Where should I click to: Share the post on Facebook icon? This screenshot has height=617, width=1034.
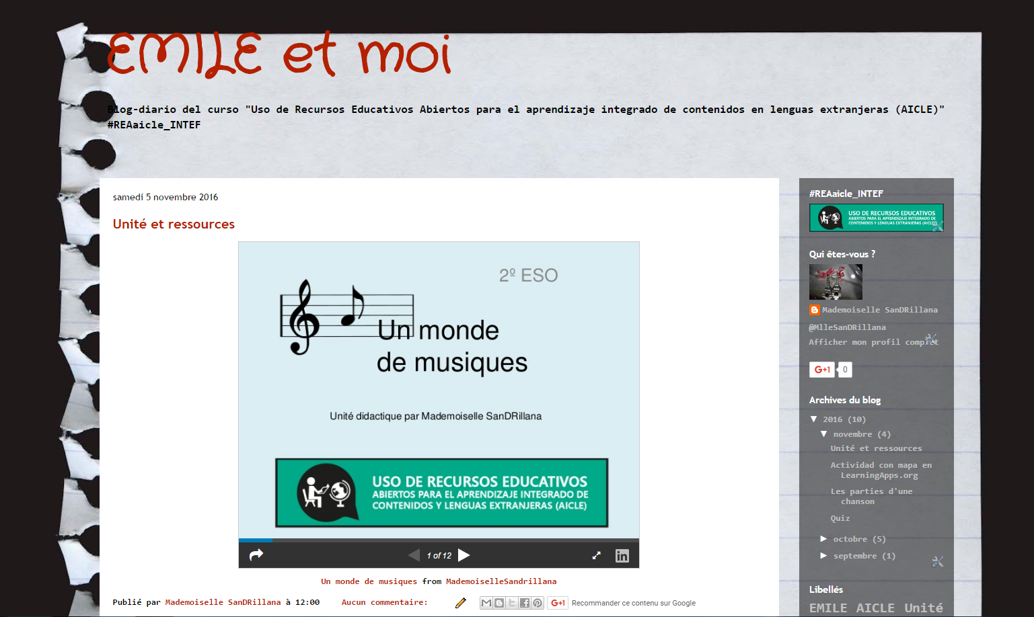[x=524, y=603]
